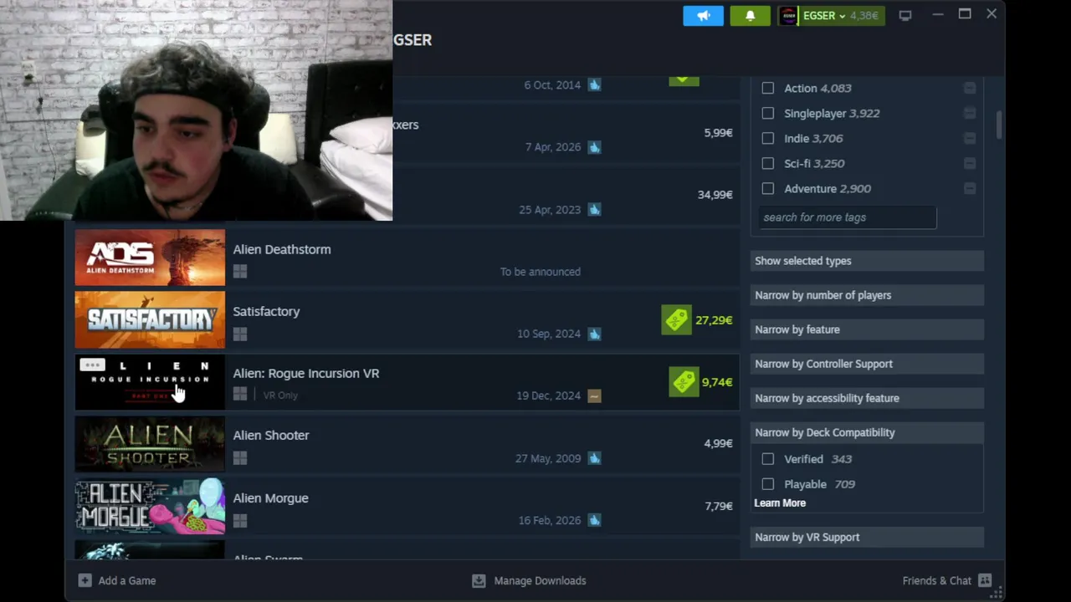Click the search for more tags field

pos(848,217)
